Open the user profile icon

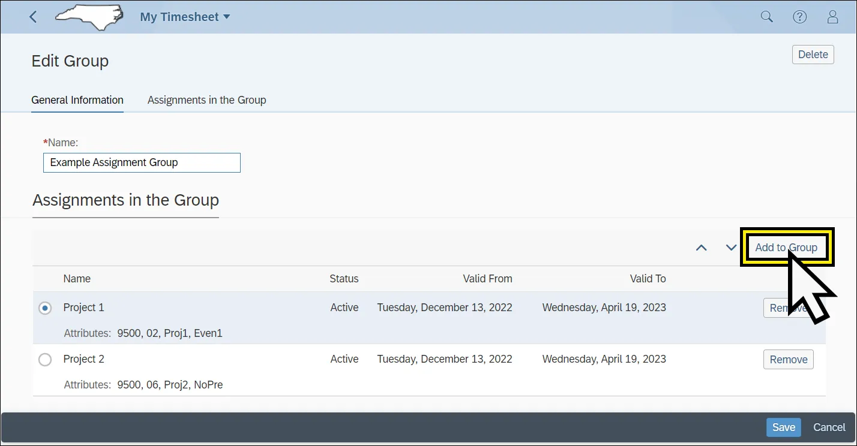[x=832, y=17]
